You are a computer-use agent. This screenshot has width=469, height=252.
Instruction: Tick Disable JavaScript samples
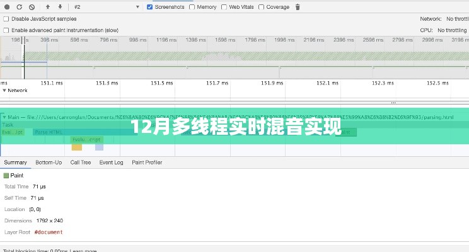pos(6,19)
